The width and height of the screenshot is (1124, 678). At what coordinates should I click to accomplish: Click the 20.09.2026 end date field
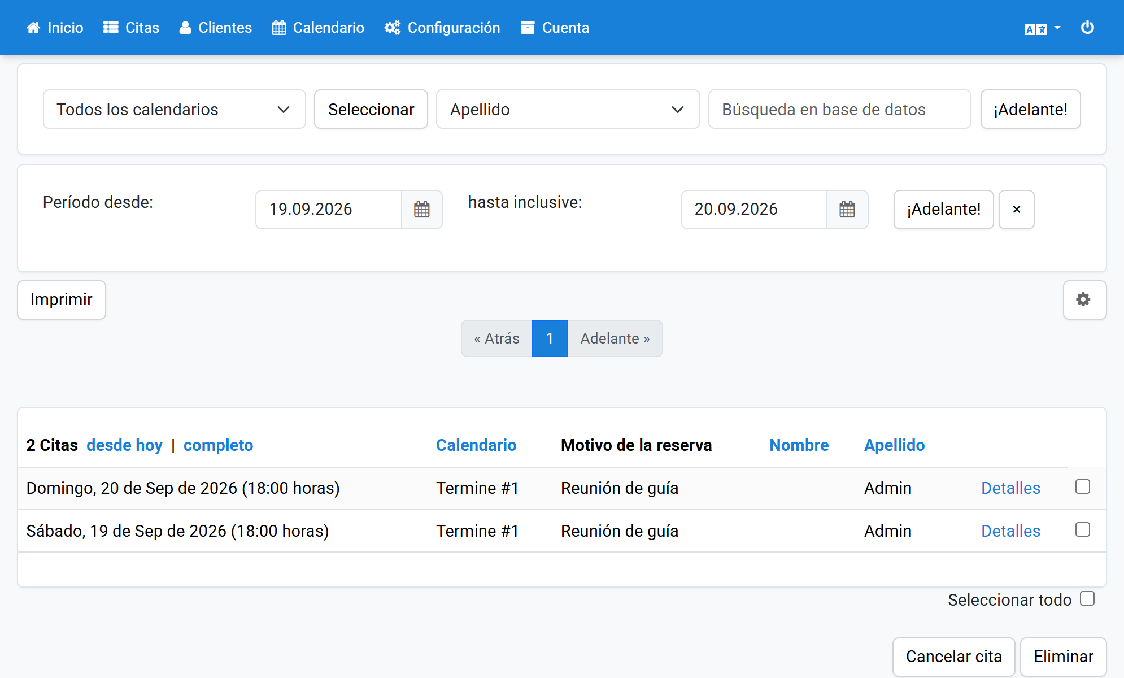[754, 210]
